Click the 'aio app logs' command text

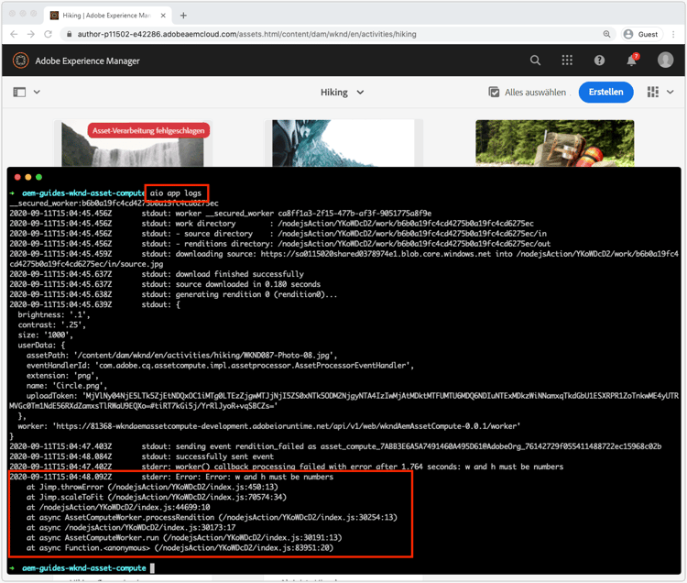[x=176, y=193]
